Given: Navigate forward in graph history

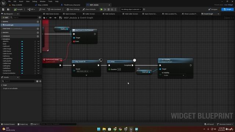Looking at the screenshot, I should 55,18.
